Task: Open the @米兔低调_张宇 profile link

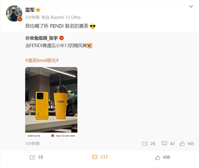Action: pos(41,38)
